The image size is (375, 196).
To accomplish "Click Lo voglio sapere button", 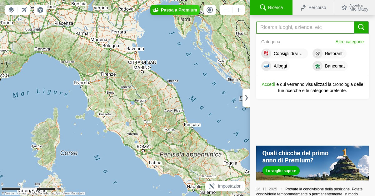I will coord(281,170).
